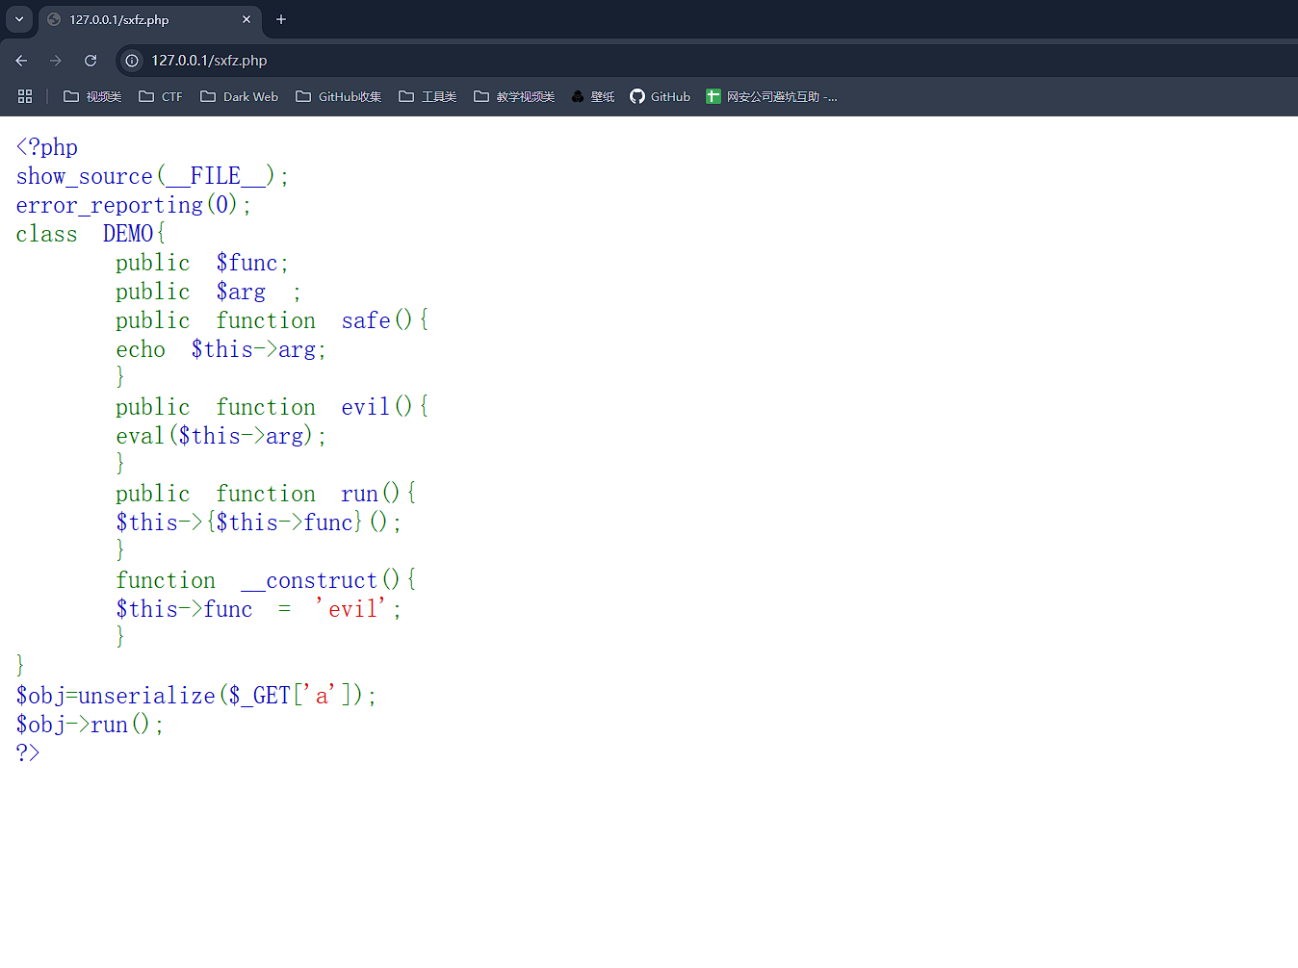This screenshot has height=968, width=1298.
Task: Click the '<?php' opening tag text
Action: tap(47, 147)
